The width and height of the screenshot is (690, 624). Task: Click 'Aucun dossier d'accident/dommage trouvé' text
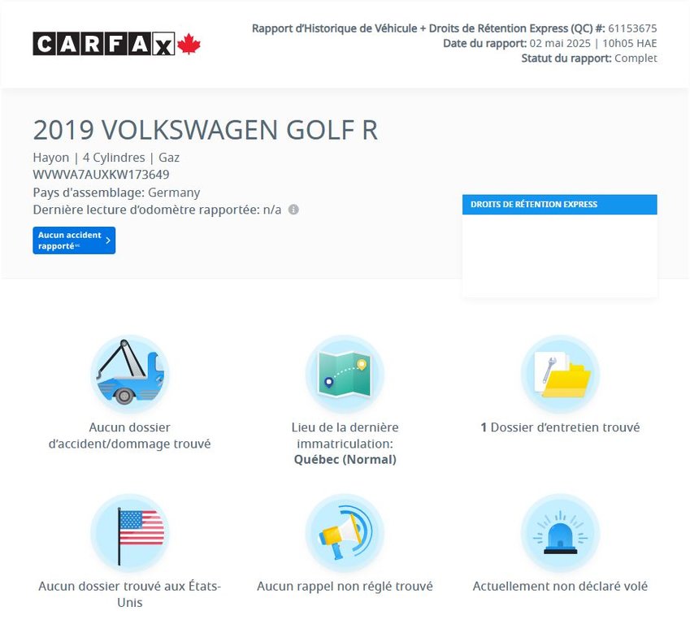click(130, 435)
